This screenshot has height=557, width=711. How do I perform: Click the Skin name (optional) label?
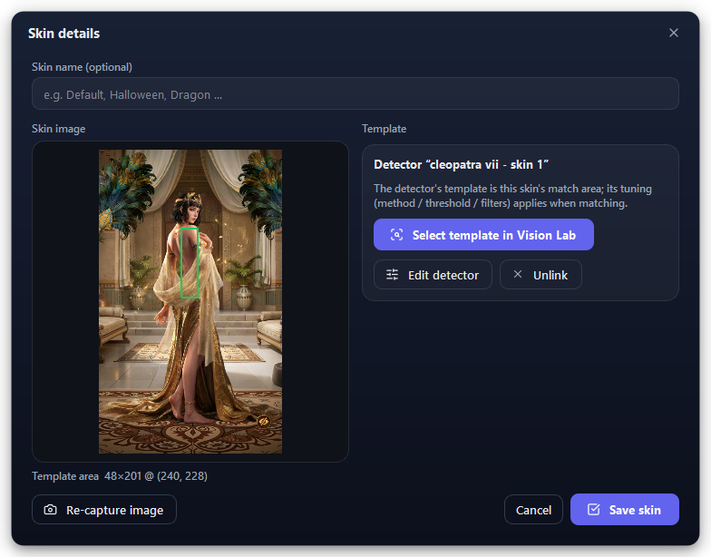pyautogui.click(x=82, y=67)
